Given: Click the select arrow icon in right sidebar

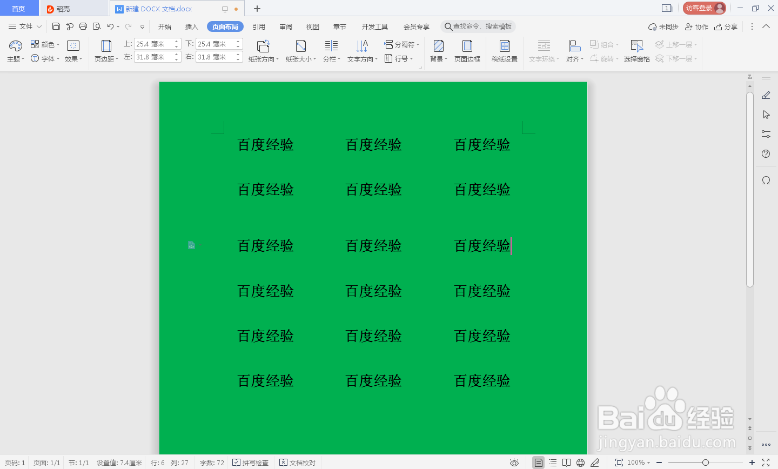Looking at the screenshot, I should (x=766, y=115).
